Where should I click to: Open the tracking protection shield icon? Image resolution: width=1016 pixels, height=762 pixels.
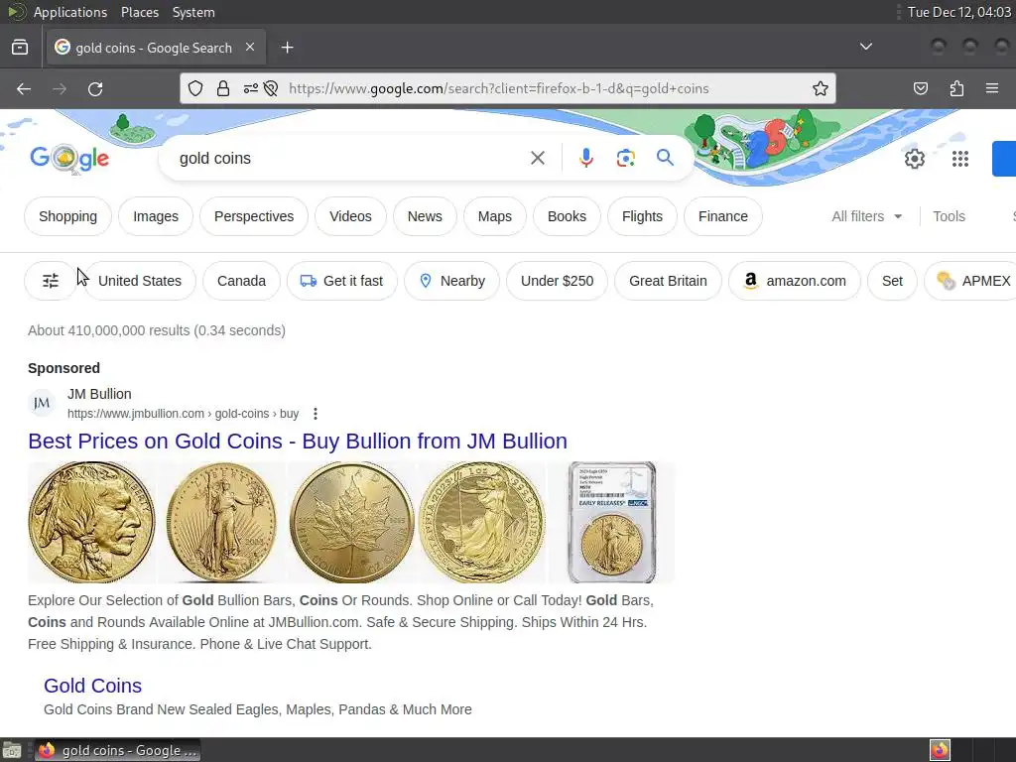click(195, 88)
